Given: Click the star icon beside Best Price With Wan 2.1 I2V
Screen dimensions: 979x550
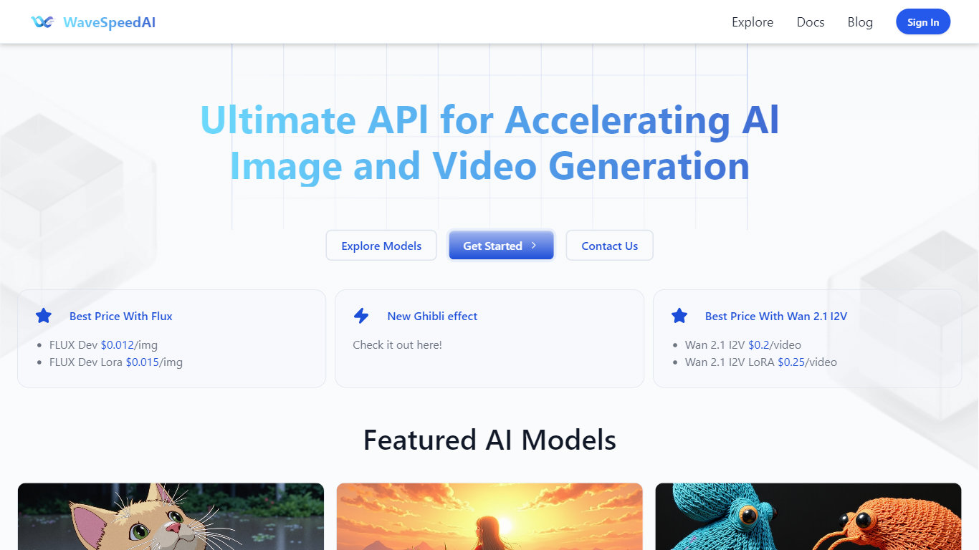Looking at the screenshot, I should tap(679, 316).
